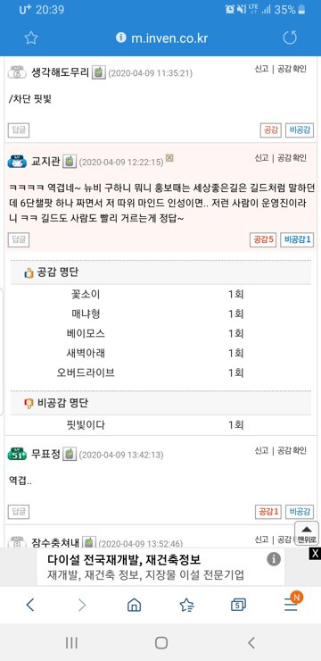Open browser home icon
The image size is (321, 661).
(x=134, y=605)
